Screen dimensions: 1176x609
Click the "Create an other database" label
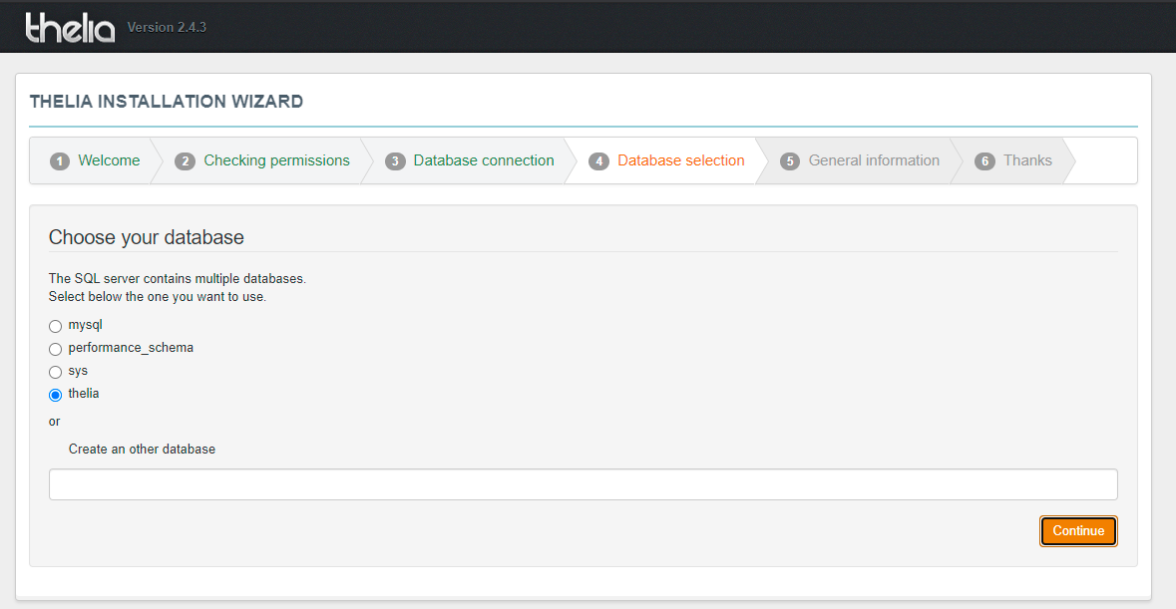click(142, 450)
